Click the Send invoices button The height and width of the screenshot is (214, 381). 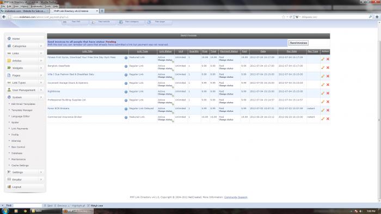click(x=298, y=43)
